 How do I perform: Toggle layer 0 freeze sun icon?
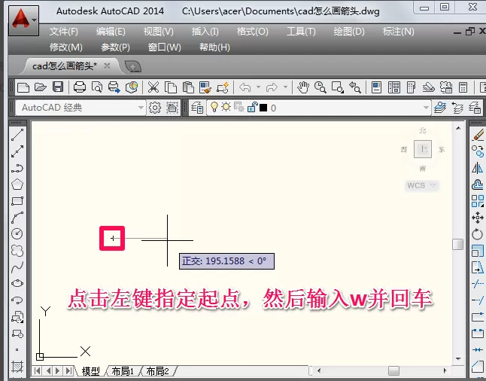[x=226, y=107]
